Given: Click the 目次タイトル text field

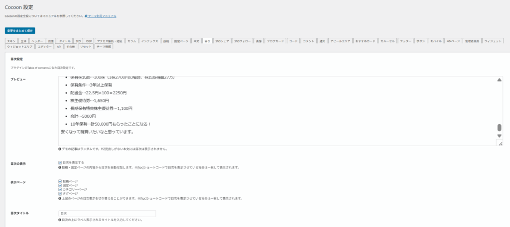Looking at the screenshot, I should (107, 214).
